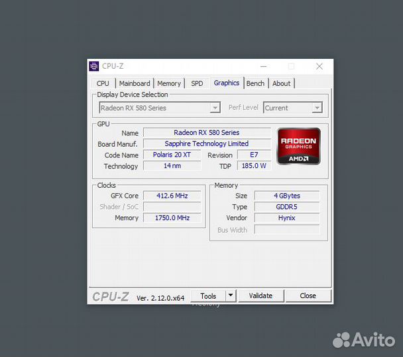Click the Validate button
This screenshot has height=357, width=403.
260,296
